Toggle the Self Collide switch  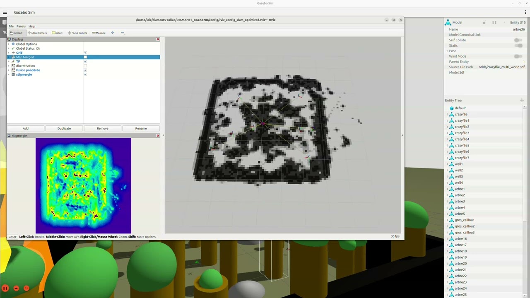coord(519,40)
